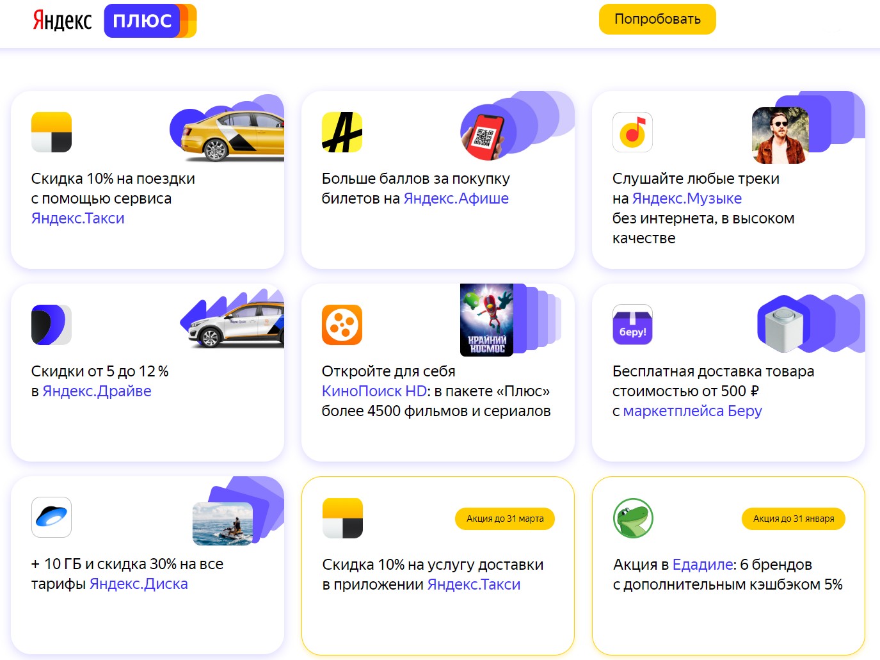Screen dimensions: 880x660
Task: Open Яндекс.Такси link in delivery card
Action: click(x=474, y=584)
